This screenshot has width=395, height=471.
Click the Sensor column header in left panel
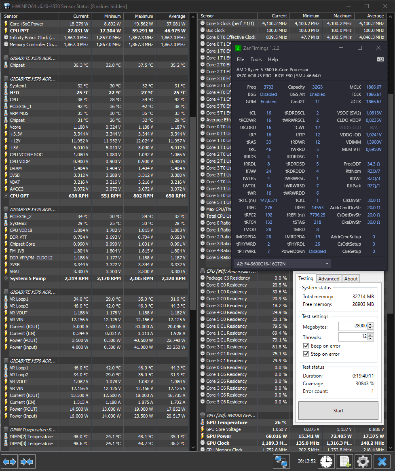tap(30, 16)
